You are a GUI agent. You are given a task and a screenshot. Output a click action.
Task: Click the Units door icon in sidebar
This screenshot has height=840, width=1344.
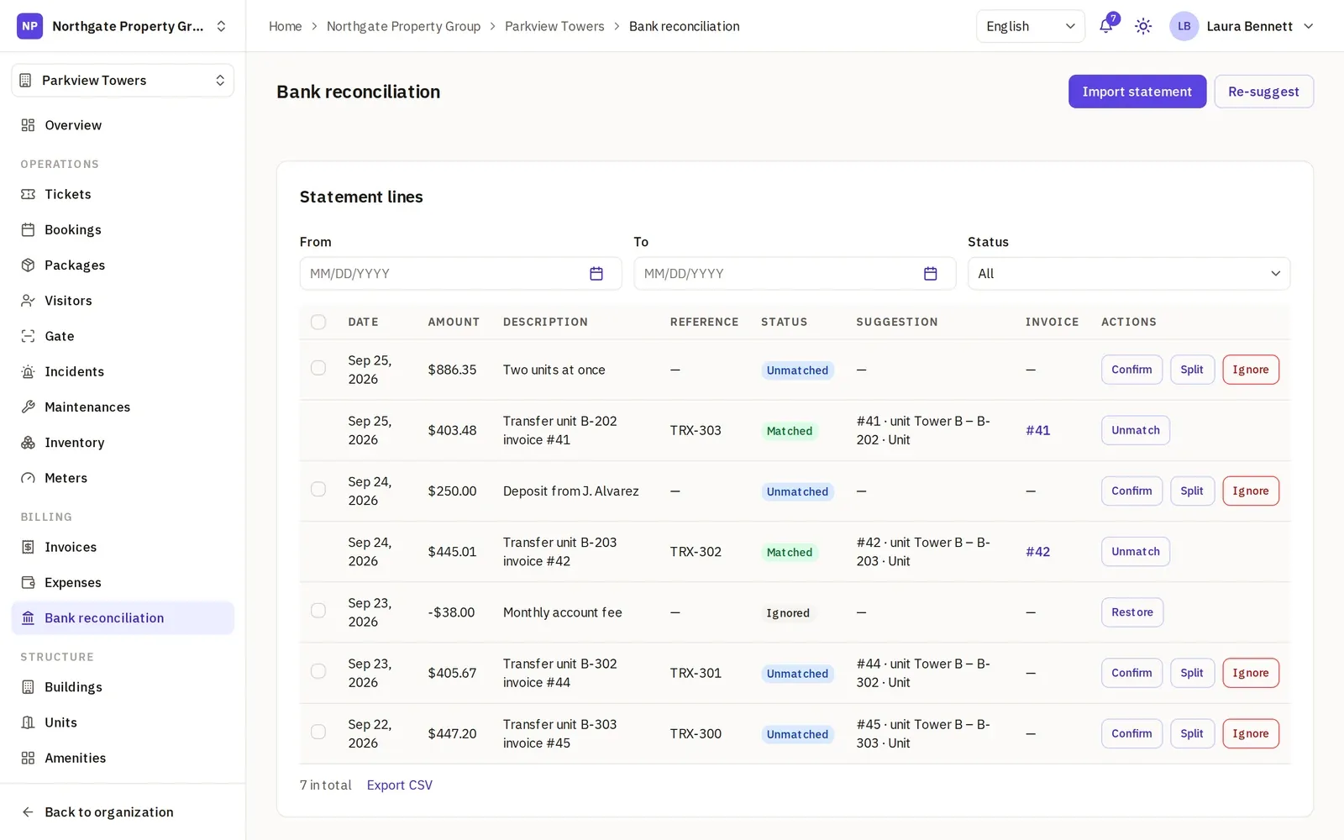tap(28, 722)
